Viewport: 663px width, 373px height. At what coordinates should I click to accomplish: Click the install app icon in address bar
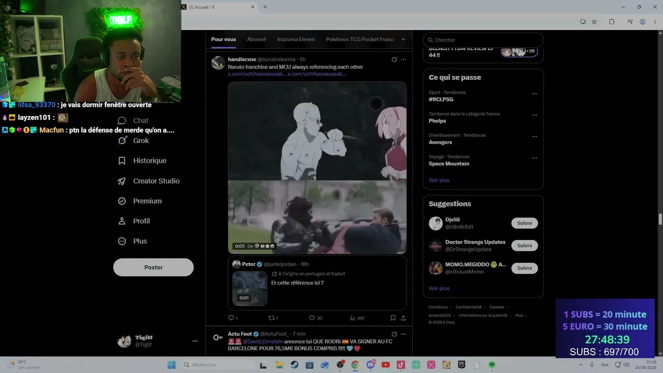tap(583, 22)
